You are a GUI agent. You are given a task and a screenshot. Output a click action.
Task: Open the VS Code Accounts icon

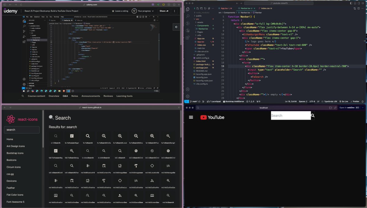click(188, 89)
